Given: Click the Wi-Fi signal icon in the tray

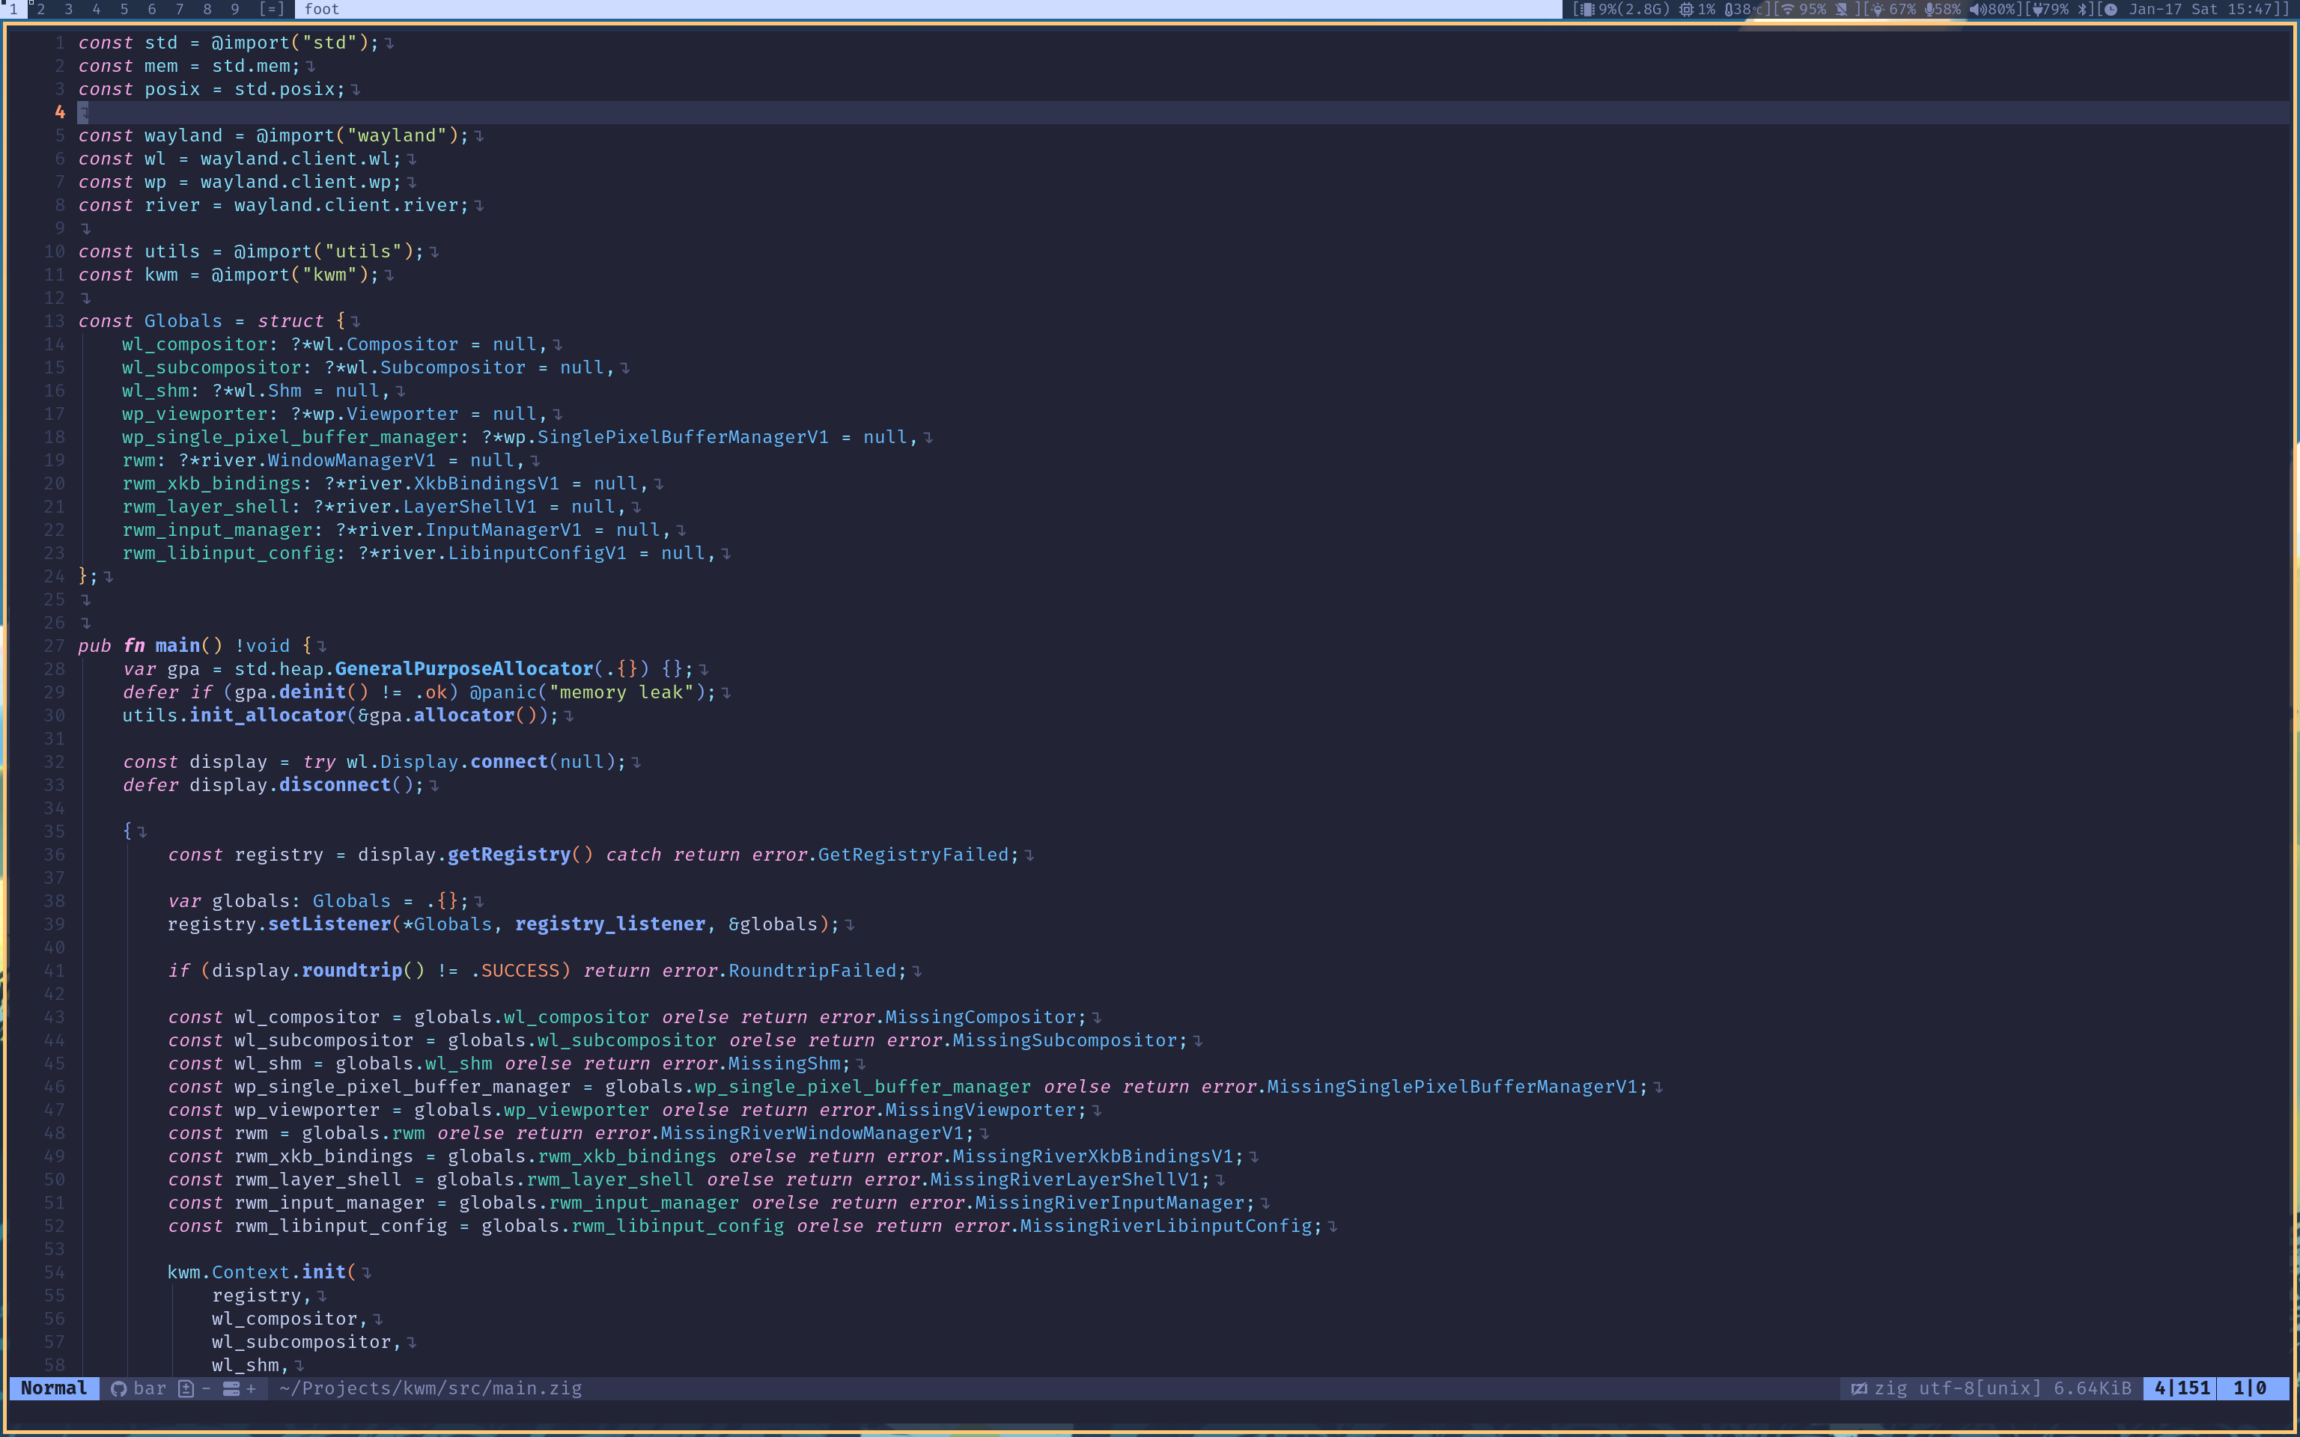Looking at the screenshot, I should [x=1787, y=10].
